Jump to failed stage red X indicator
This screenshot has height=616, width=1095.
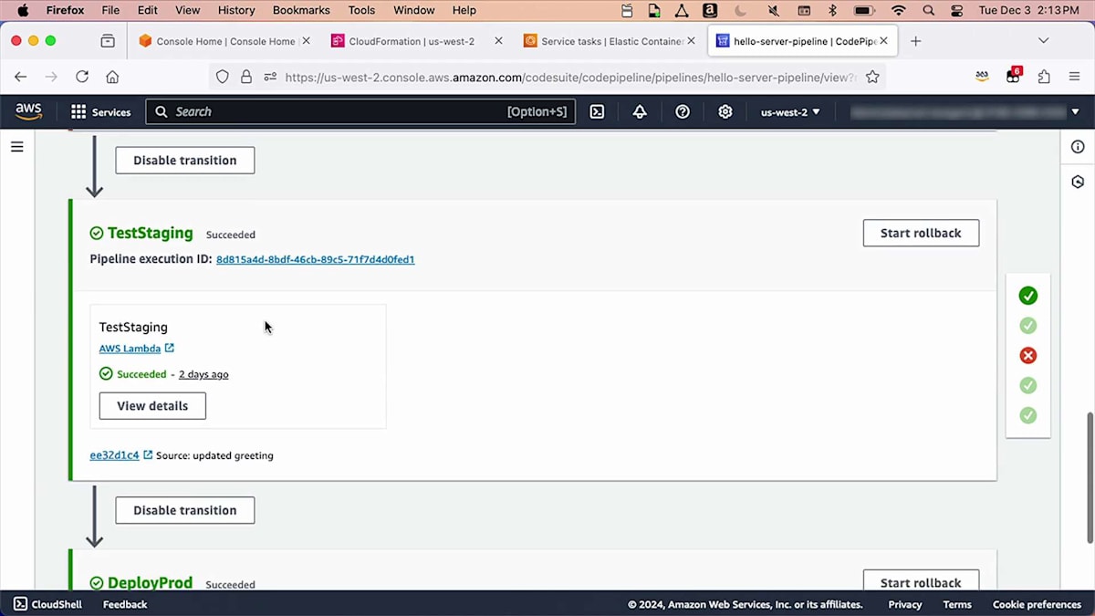coord(1028,356)
